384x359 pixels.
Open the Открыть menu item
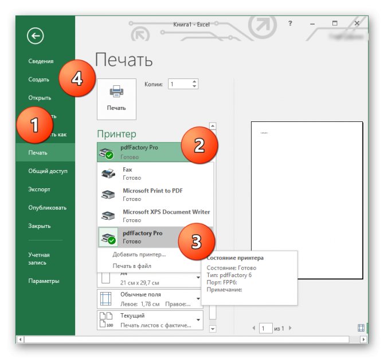pos(40,98)
